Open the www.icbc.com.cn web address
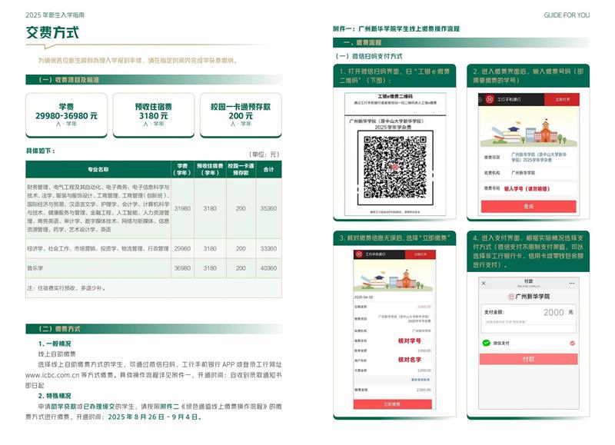 (52, 375)
